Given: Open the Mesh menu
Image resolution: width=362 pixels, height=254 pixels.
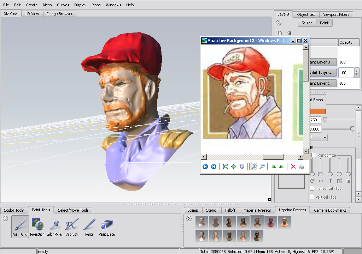Looking at the screenshot, I should (47, 5).
